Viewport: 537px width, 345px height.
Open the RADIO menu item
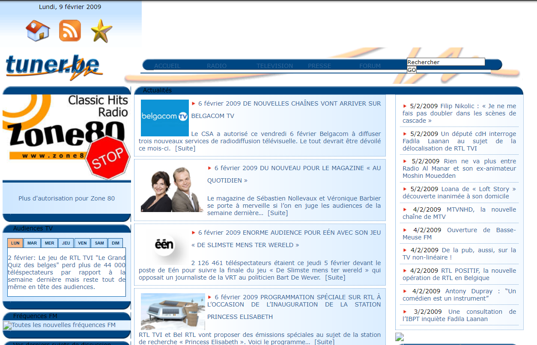217,66
